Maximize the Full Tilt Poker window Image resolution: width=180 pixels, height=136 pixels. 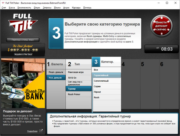[167, 3]
